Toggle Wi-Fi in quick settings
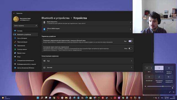This screenshot has height=100, width=177. coord(147,68)
